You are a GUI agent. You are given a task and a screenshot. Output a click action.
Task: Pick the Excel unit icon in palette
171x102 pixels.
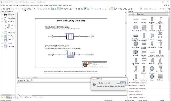pyautogui.click(x=144, y=60)
